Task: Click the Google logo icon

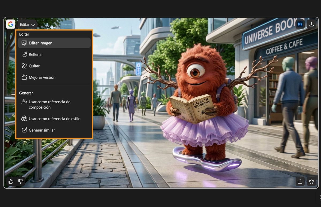Action: [x=11, y=24]
